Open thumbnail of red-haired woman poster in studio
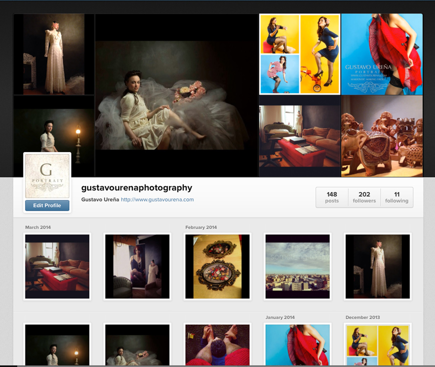The height and width of the screenshot is (367, 435). 137,266
